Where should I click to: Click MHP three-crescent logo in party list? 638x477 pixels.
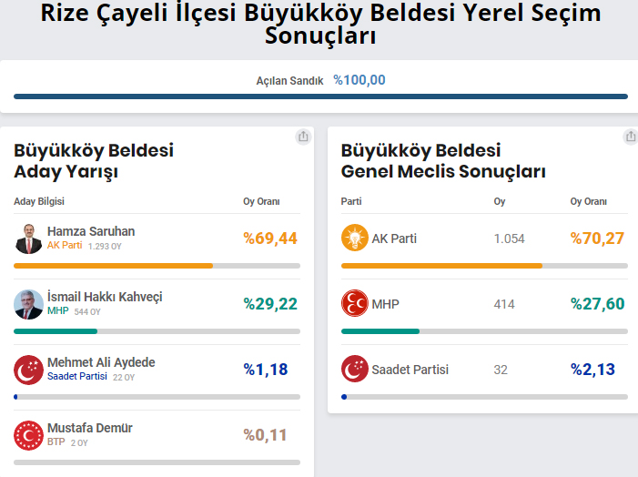pyautogui.click(x=355, y=303)
